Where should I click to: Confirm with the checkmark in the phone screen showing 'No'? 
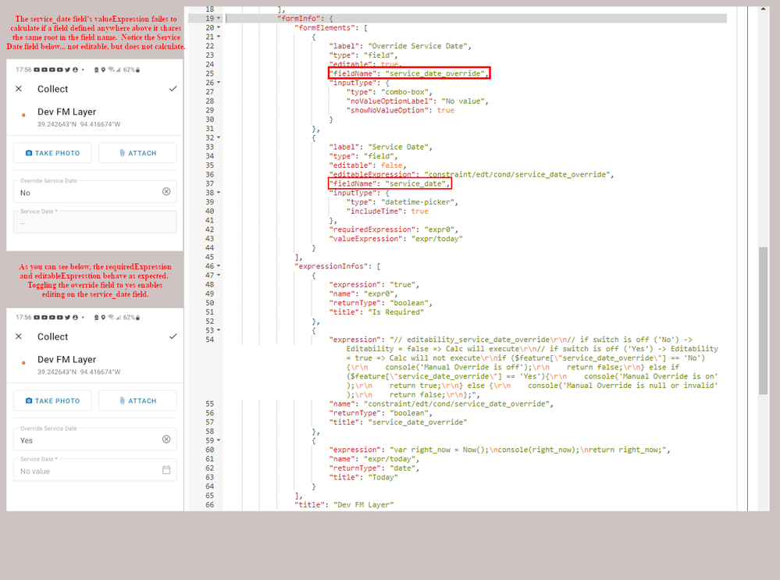[x=173, y=88]
